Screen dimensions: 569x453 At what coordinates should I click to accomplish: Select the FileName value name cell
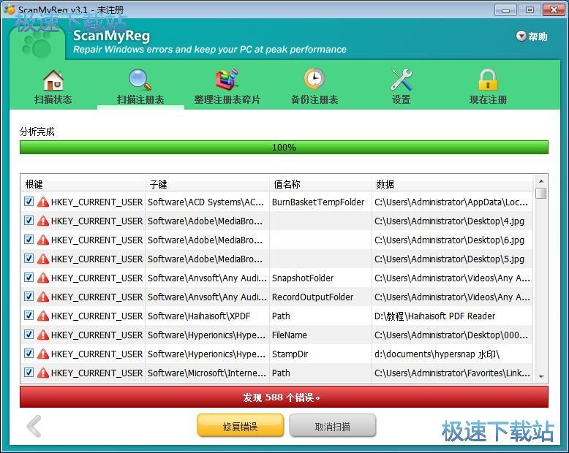321,335
